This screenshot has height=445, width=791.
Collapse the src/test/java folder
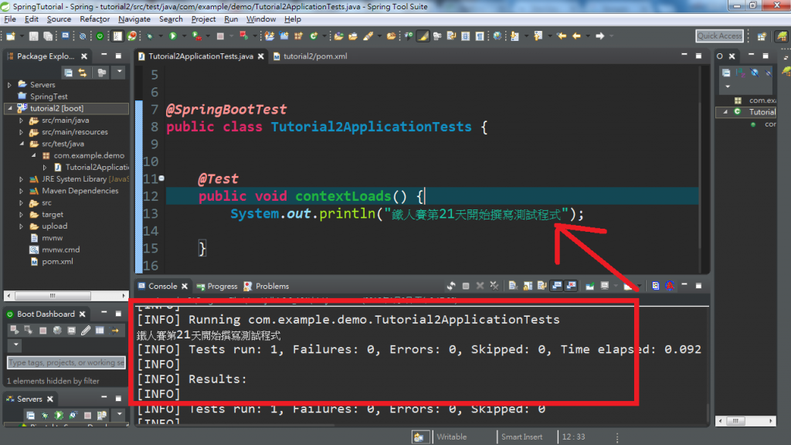[21, 144]
